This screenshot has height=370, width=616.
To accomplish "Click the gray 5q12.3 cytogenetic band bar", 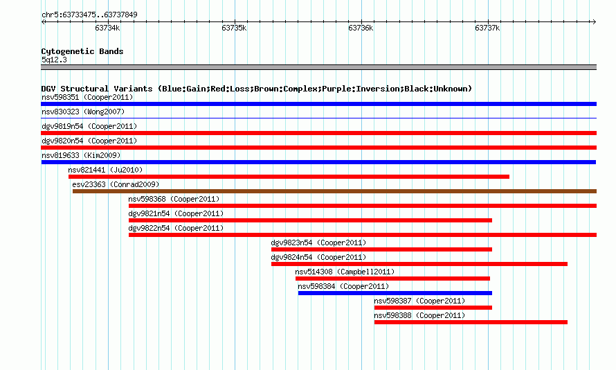I will (318, 67).
